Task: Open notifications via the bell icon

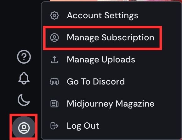Action: (24, 78)
